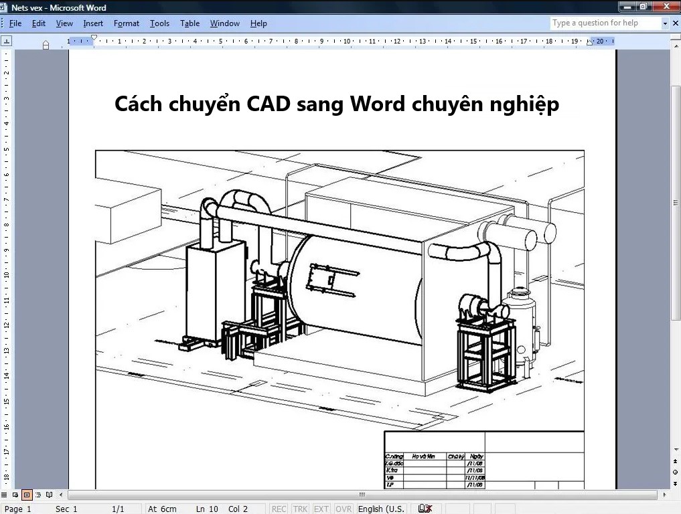This screenshot has width=681, height=514.
Task: Click the Next Page double-arrow button
Action: 676,483
